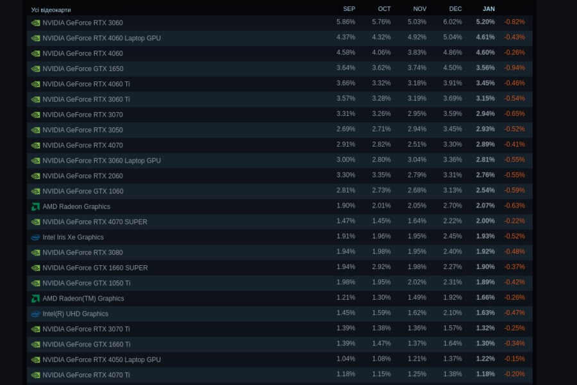577x385 pixels.
Task: Click the -0.82% change value for RTX 3060
Action: click(514, 22)
